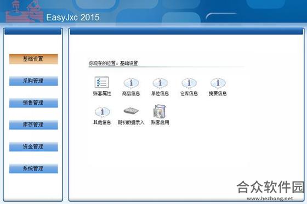Open the 库存管理 module
307x204 pixels.
tap(33, 124)
